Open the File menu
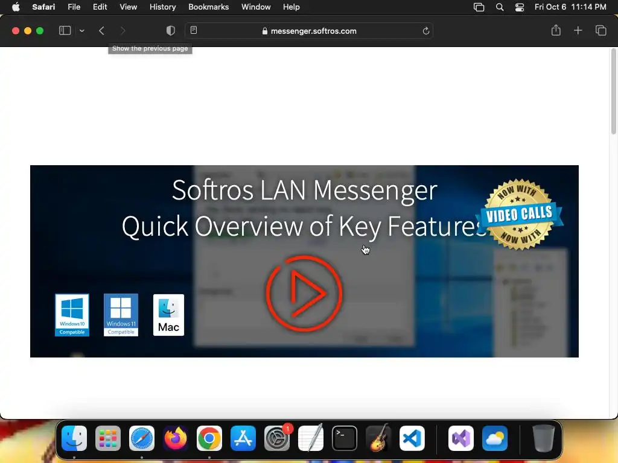618x463 pixels. [x=74, y=7]
